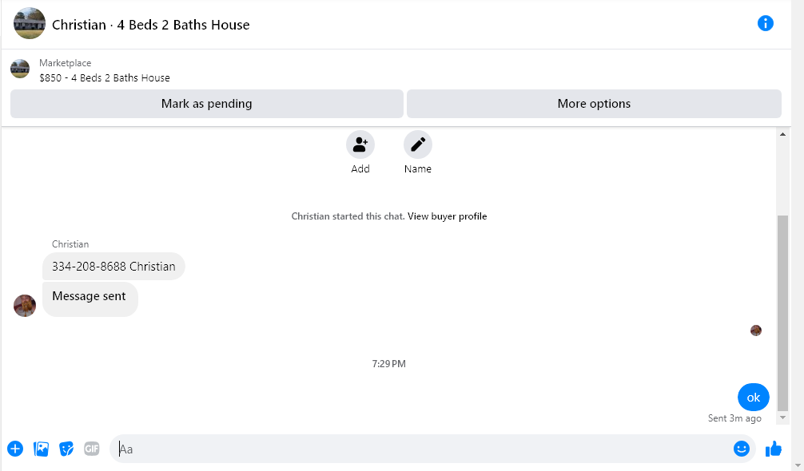The height and width of the screenshot is (471, 804).
Task: Open more actions plus icon
Action: pos(15,449)
